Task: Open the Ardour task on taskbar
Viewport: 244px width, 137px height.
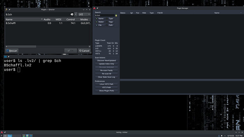Action: pos(27,136)
